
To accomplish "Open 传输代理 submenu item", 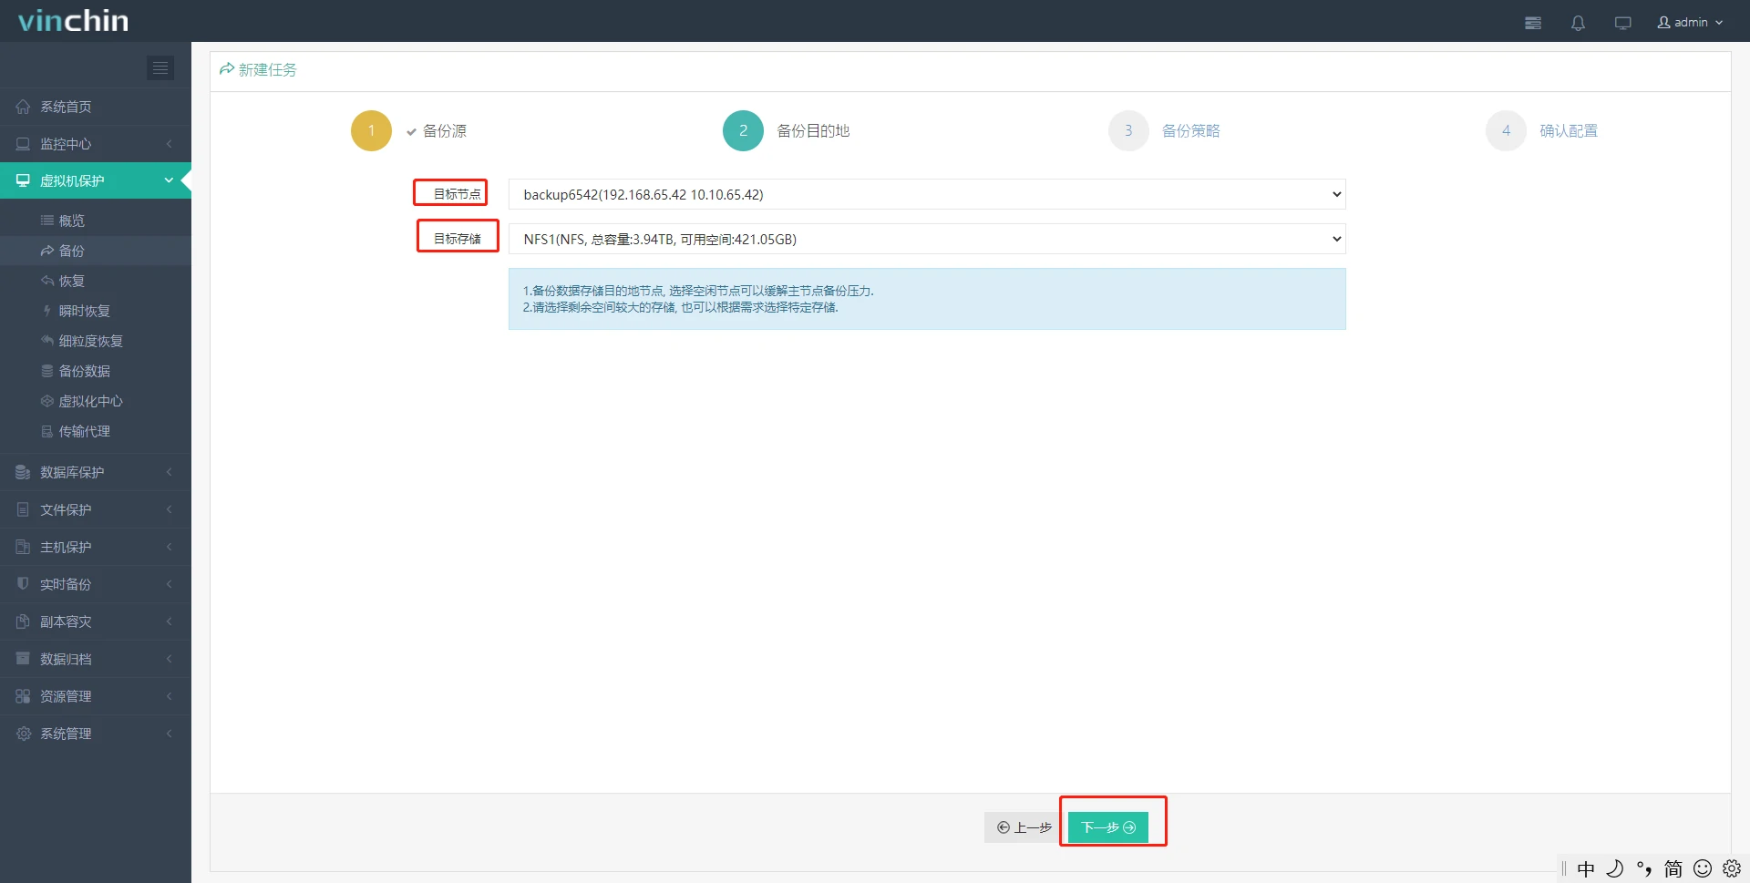I will 96,431.
